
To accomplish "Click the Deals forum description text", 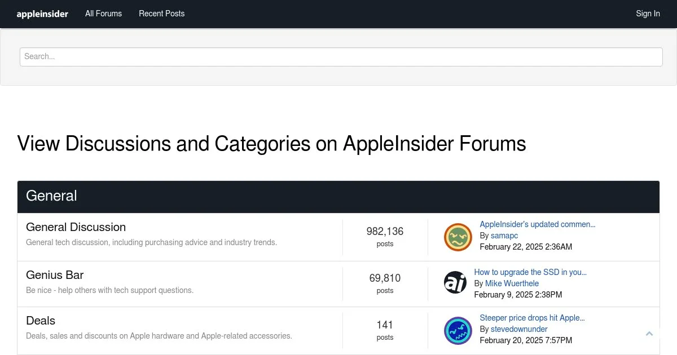I will [x=159, y=336].
